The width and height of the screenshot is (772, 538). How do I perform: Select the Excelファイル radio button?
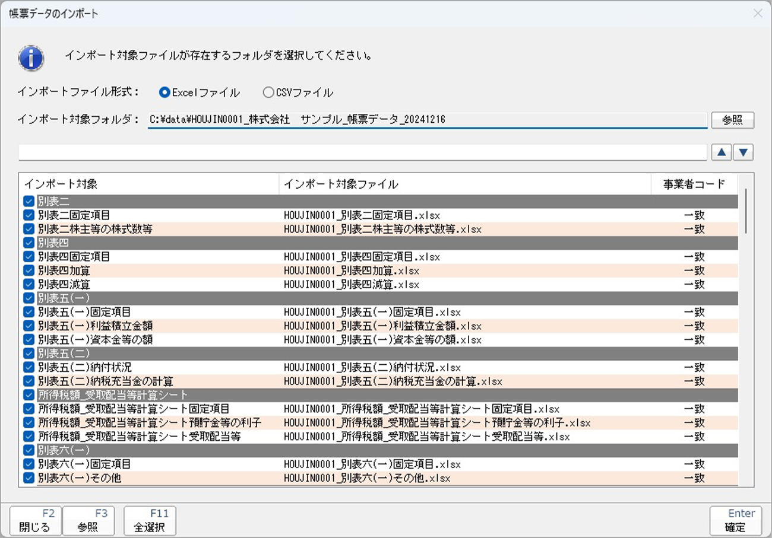click(164, 93)
